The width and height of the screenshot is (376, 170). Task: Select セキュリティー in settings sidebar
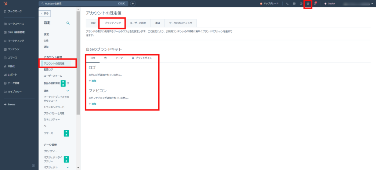click(x=51, y=119)
